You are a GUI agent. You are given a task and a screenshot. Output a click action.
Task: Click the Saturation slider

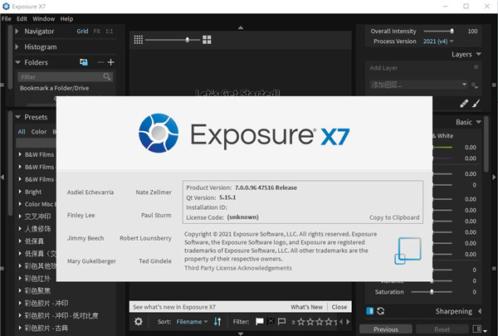[432, 291]
